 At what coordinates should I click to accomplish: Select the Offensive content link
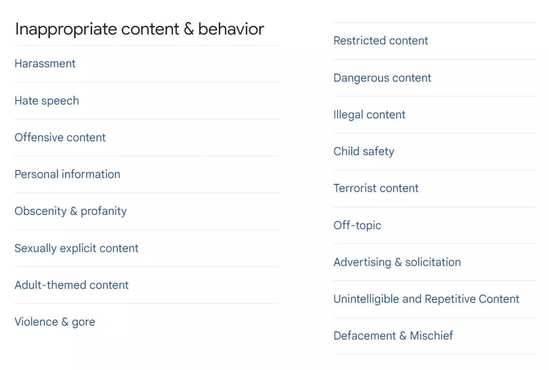coord(60,137)
